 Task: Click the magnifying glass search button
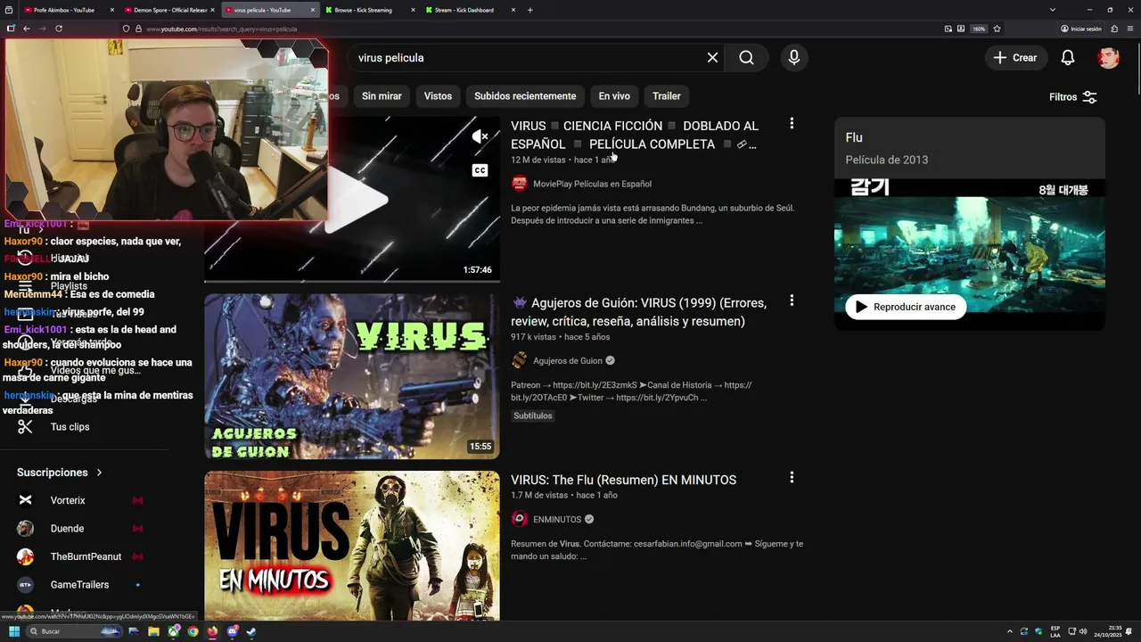746,58
